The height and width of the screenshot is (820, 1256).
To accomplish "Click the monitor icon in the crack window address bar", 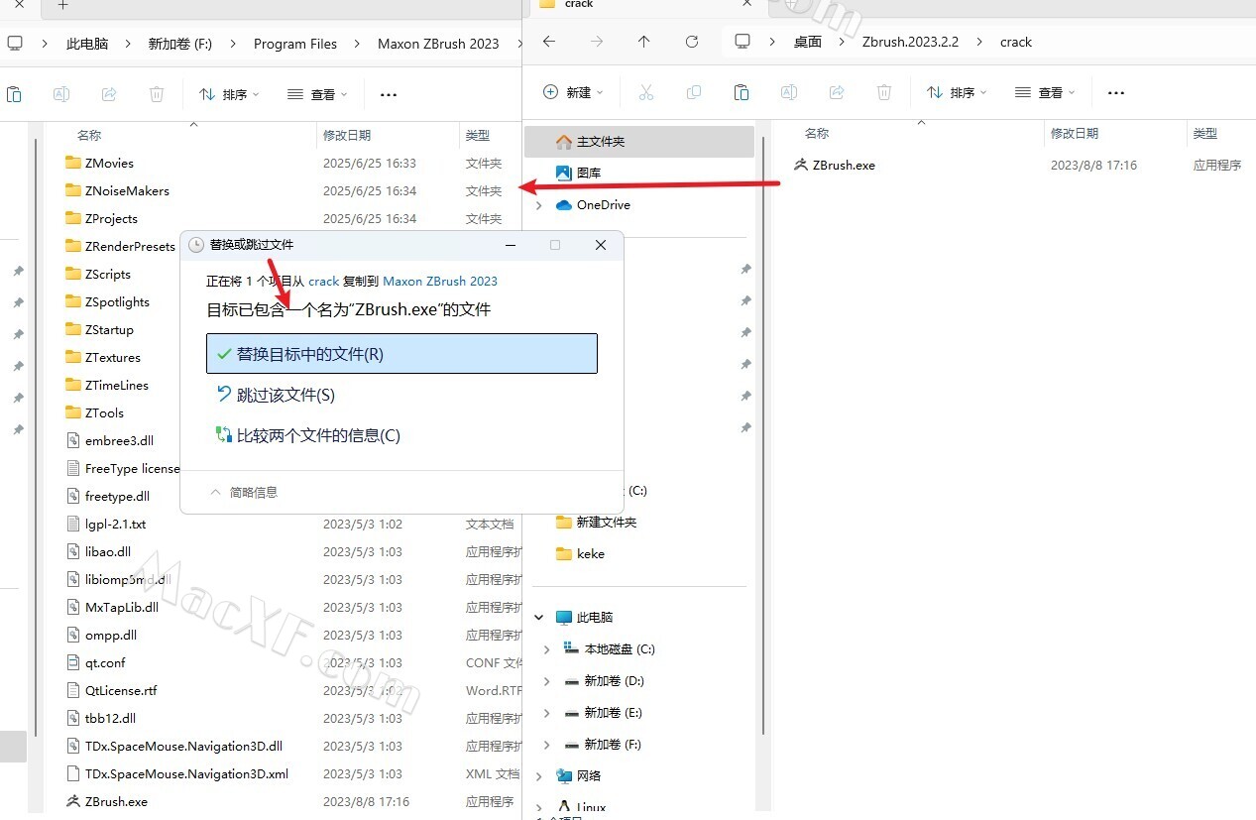I will pos(742,42).
